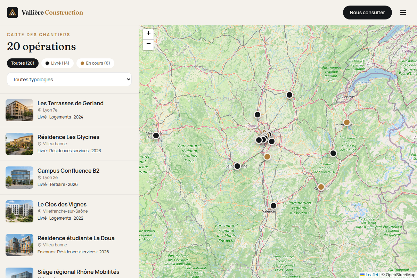The height and width of the screenshot is (278, 417).
Task: Click location pin icon beside Lyon 2e
Action: pyautogui.click(x=40, y=178)
